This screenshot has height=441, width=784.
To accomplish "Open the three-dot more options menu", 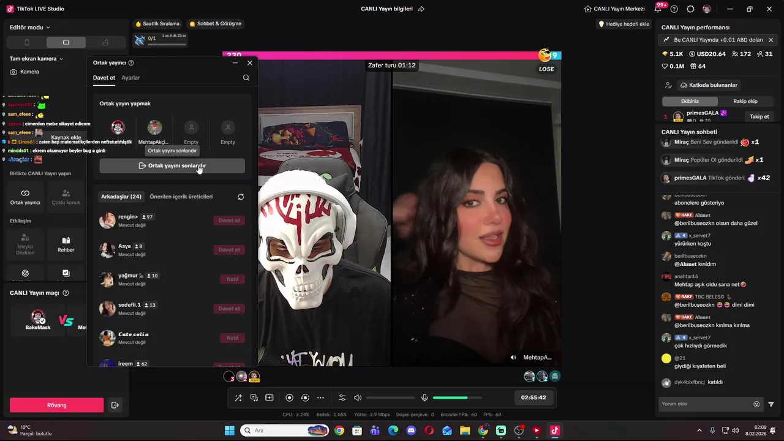I will coord(320,398).
